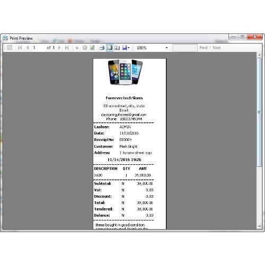
Task: Click the Tendered amount value
Action: pos(145,209)
